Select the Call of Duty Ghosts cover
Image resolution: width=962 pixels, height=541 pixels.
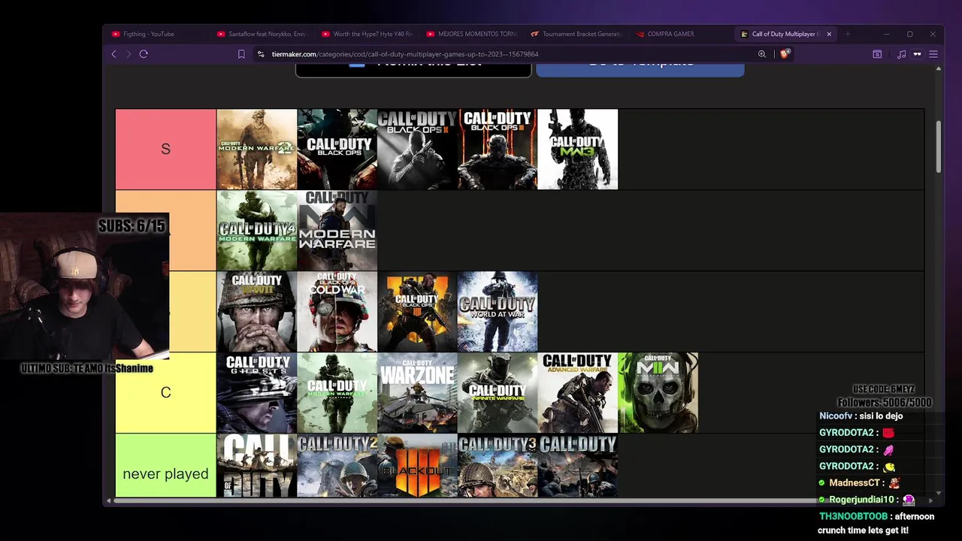[x=257, y=392]
